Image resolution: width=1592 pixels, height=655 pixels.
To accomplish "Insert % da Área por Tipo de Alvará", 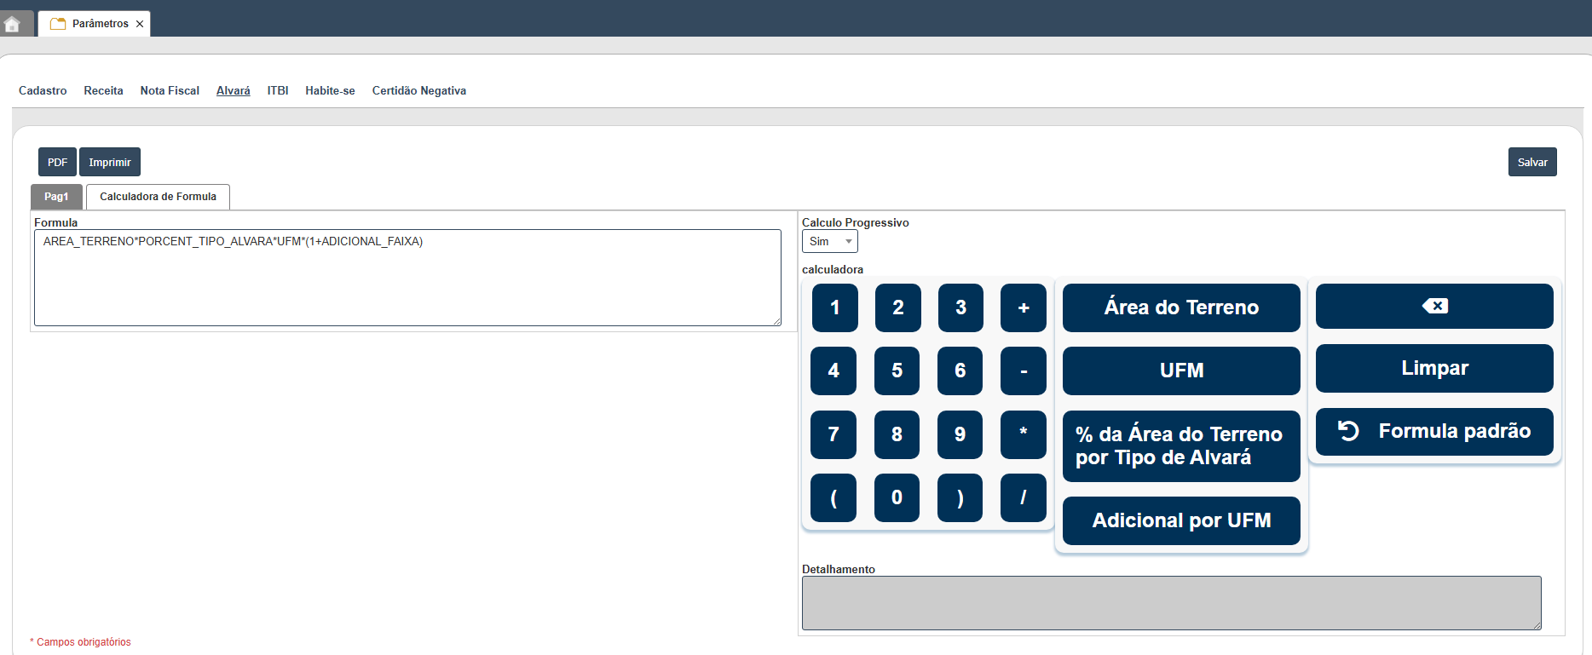I will pos(1181,446).
